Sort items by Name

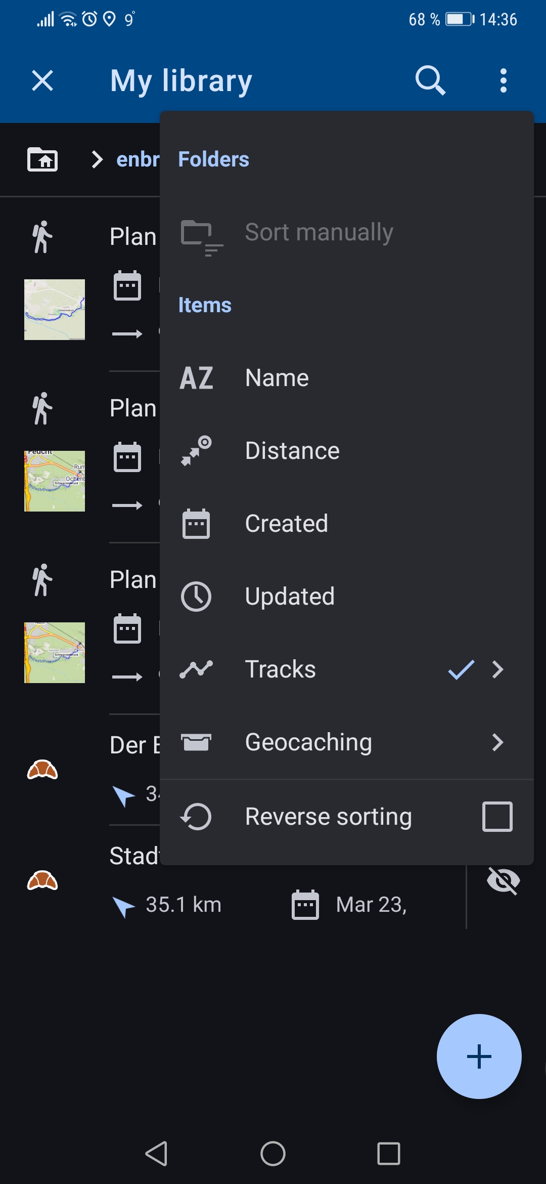277,378
